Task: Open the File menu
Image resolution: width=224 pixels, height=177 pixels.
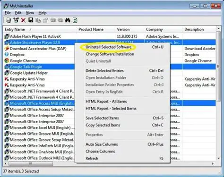Action: click(x=8, y=13)
